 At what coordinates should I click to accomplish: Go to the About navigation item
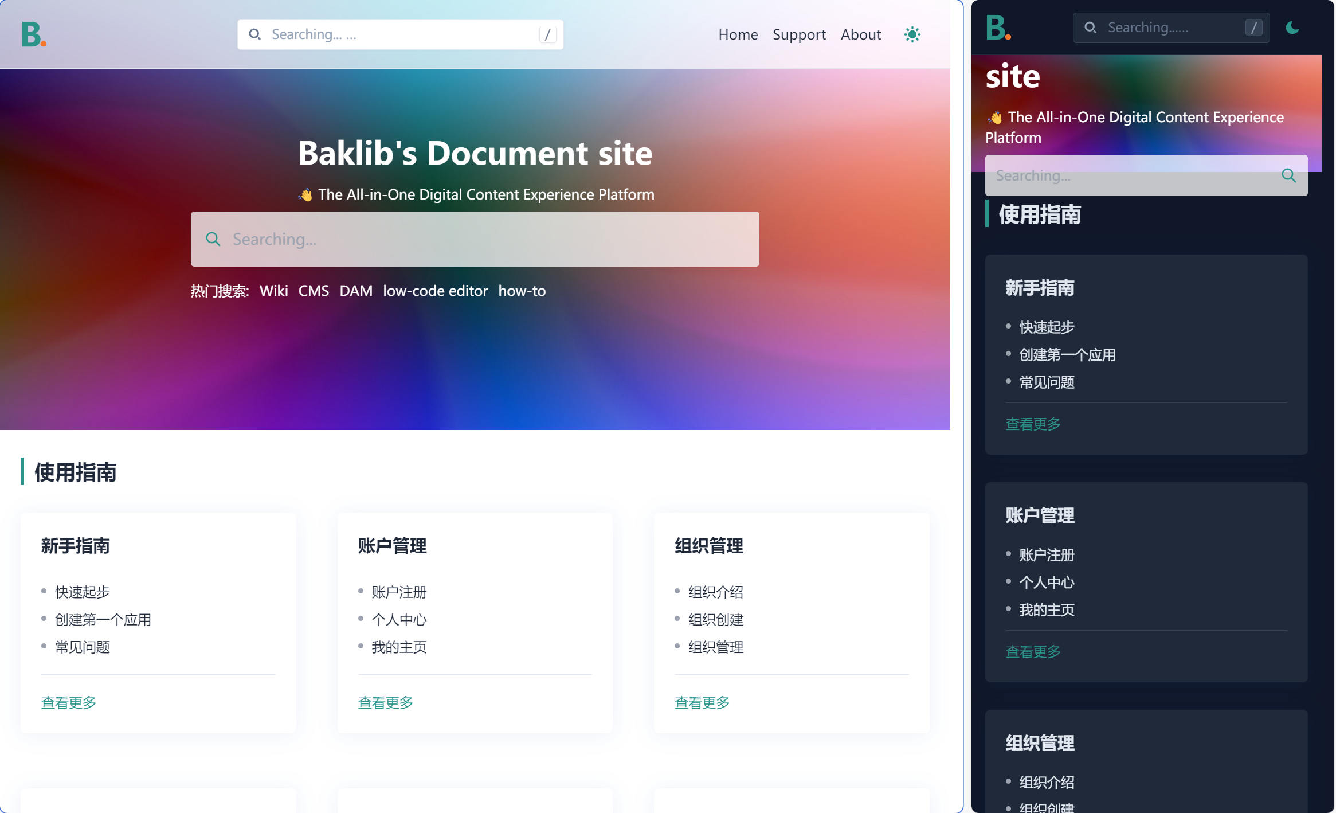pyautogui.click(x=860, y=34)
